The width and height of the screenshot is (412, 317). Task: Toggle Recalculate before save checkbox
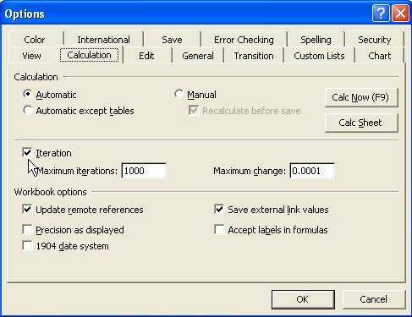coord(194,110)
